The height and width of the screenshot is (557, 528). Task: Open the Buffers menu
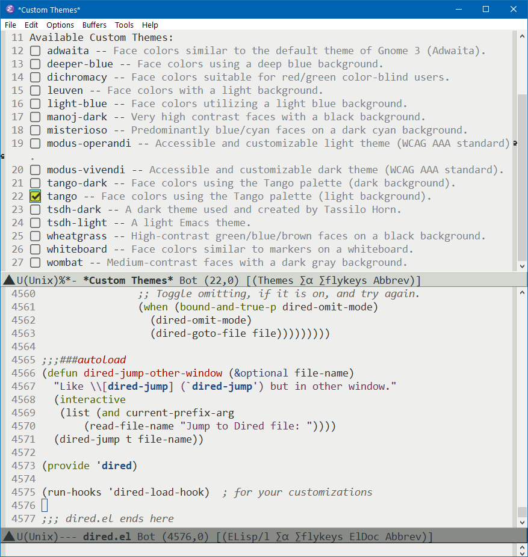(94, 25)
